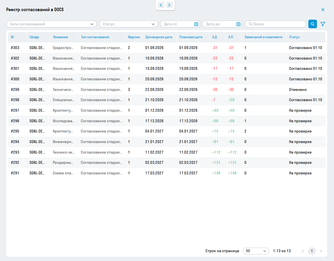Clear filters with the funnel icon
Screen dimensions: 334x261
click(323, 24)
